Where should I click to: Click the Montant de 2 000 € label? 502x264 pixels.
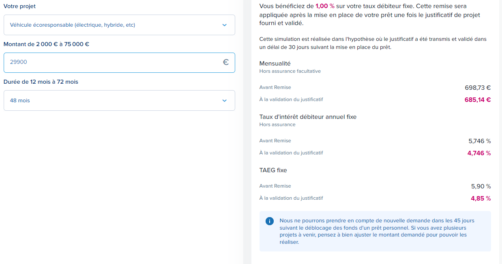pyautogui.click(x=46, y=44)
